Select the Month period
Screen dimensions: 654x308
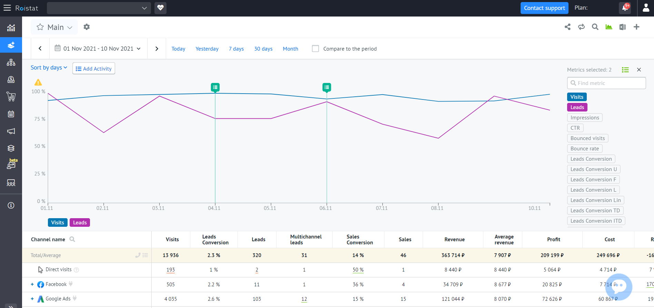tap(290, 49)
